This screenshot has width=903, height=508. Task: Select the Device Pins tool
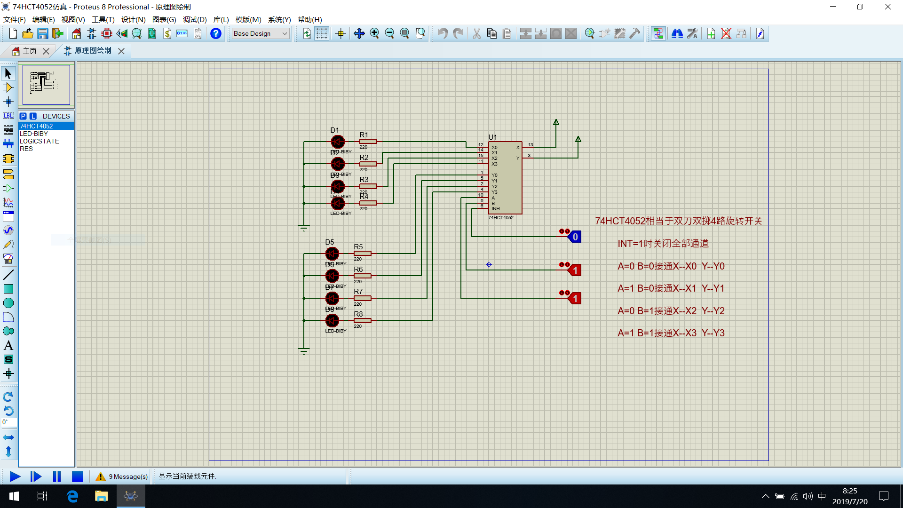(x=8, y=188)
